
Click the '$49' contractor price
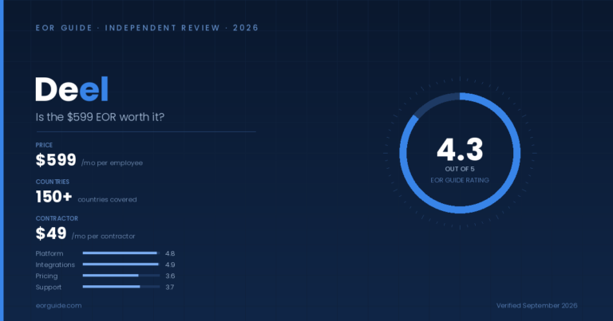click(x=51, y=233)
